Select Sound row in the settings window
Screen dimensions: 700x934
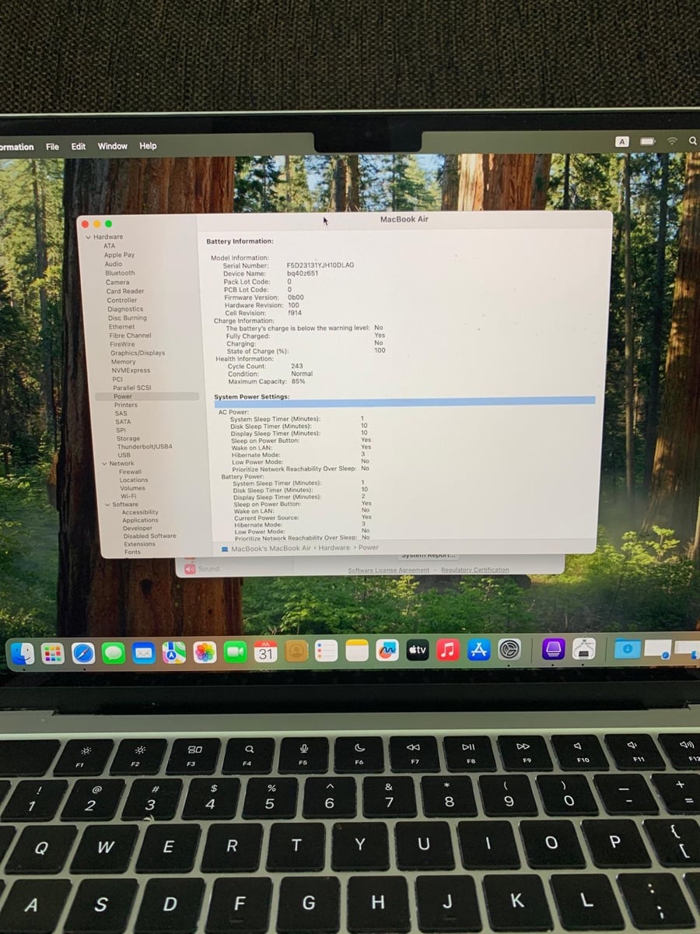point(202,569)
